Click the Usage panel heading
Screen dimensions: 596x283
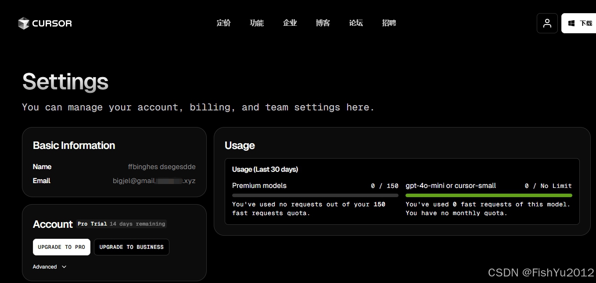[240, 145]
